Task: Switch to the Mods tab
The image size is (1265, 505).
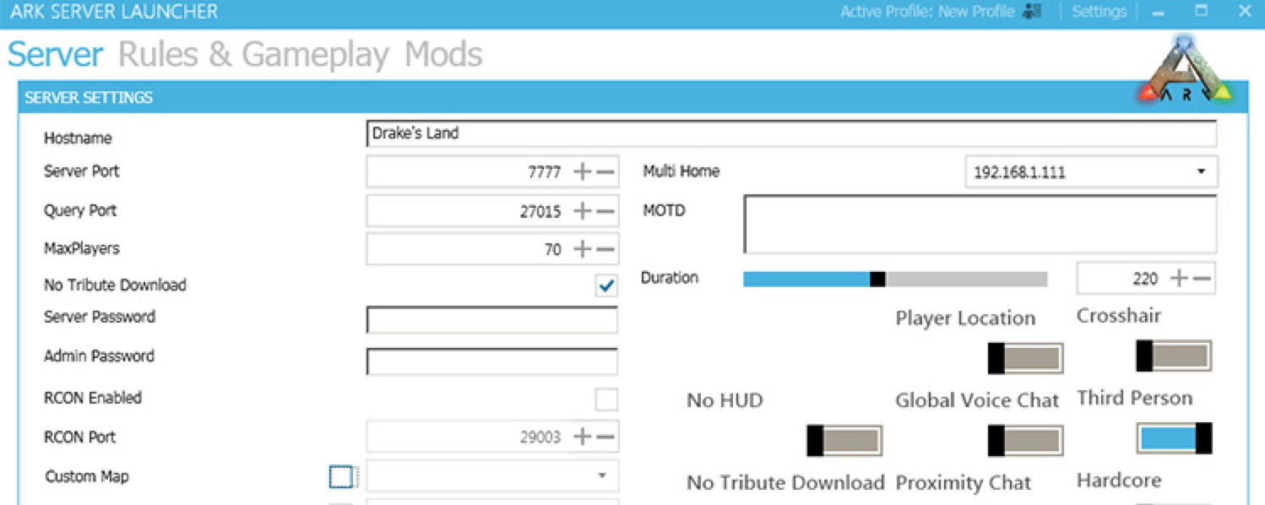Action: [x=443, y=55]
